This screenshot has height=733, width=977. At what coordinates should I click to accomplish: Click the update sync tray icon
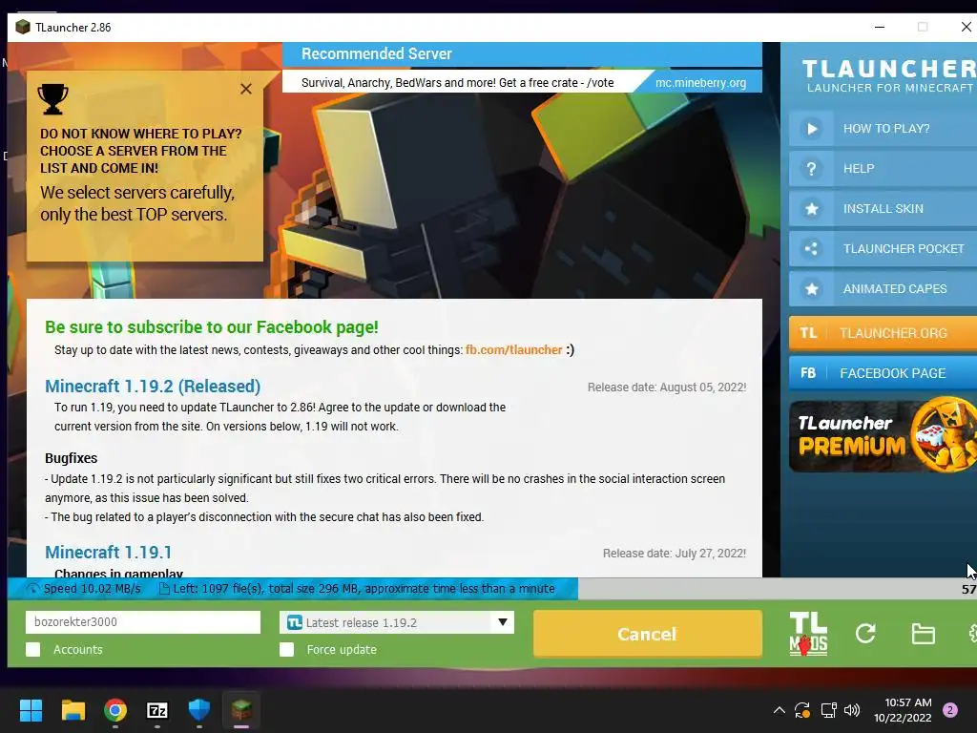point(802,710)
